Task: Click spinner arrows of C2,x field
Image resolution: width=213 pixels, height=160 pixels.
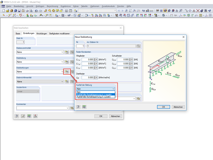Action: (x=130, y=60)
